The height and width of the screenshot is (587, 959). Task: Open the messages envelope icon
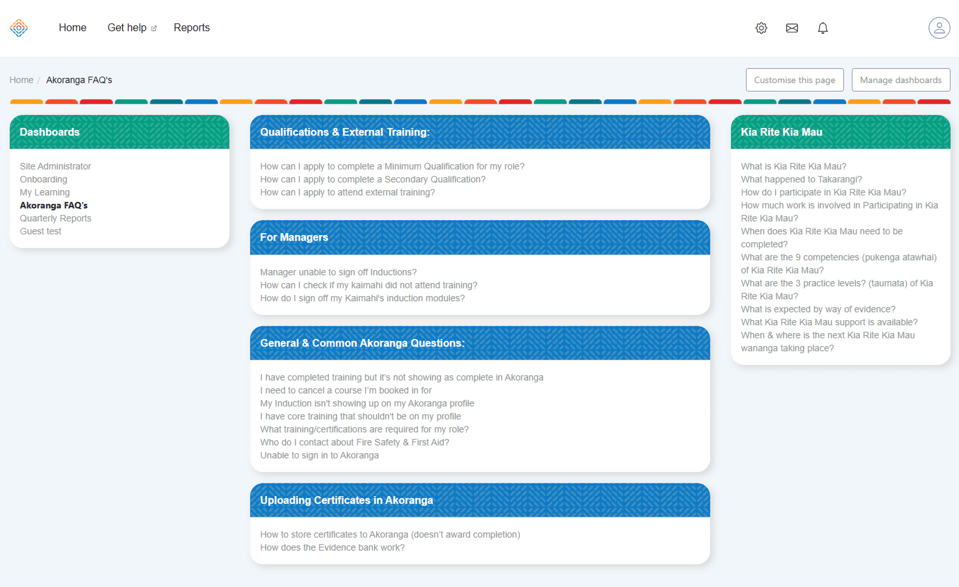coord(792,28)
